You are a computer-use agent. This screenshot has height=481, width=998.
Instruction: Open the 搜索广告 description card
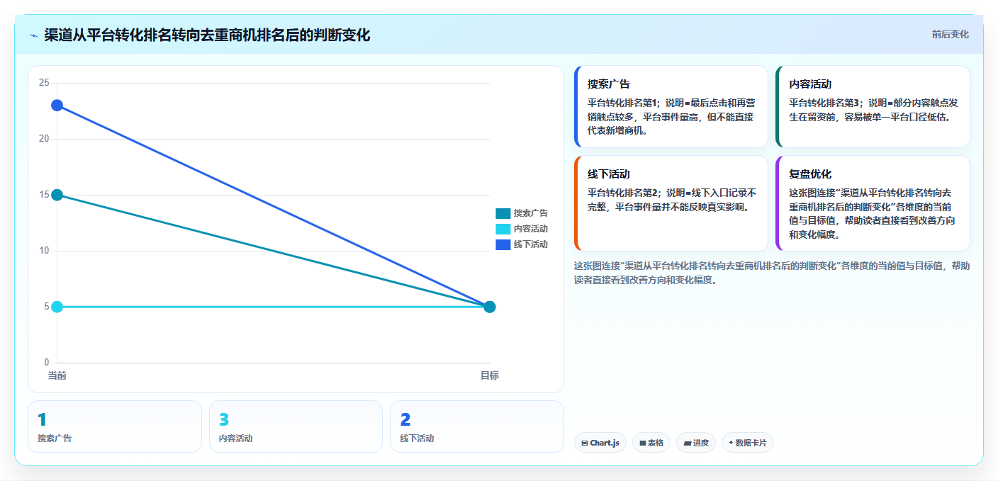click(x=671, y=106)
